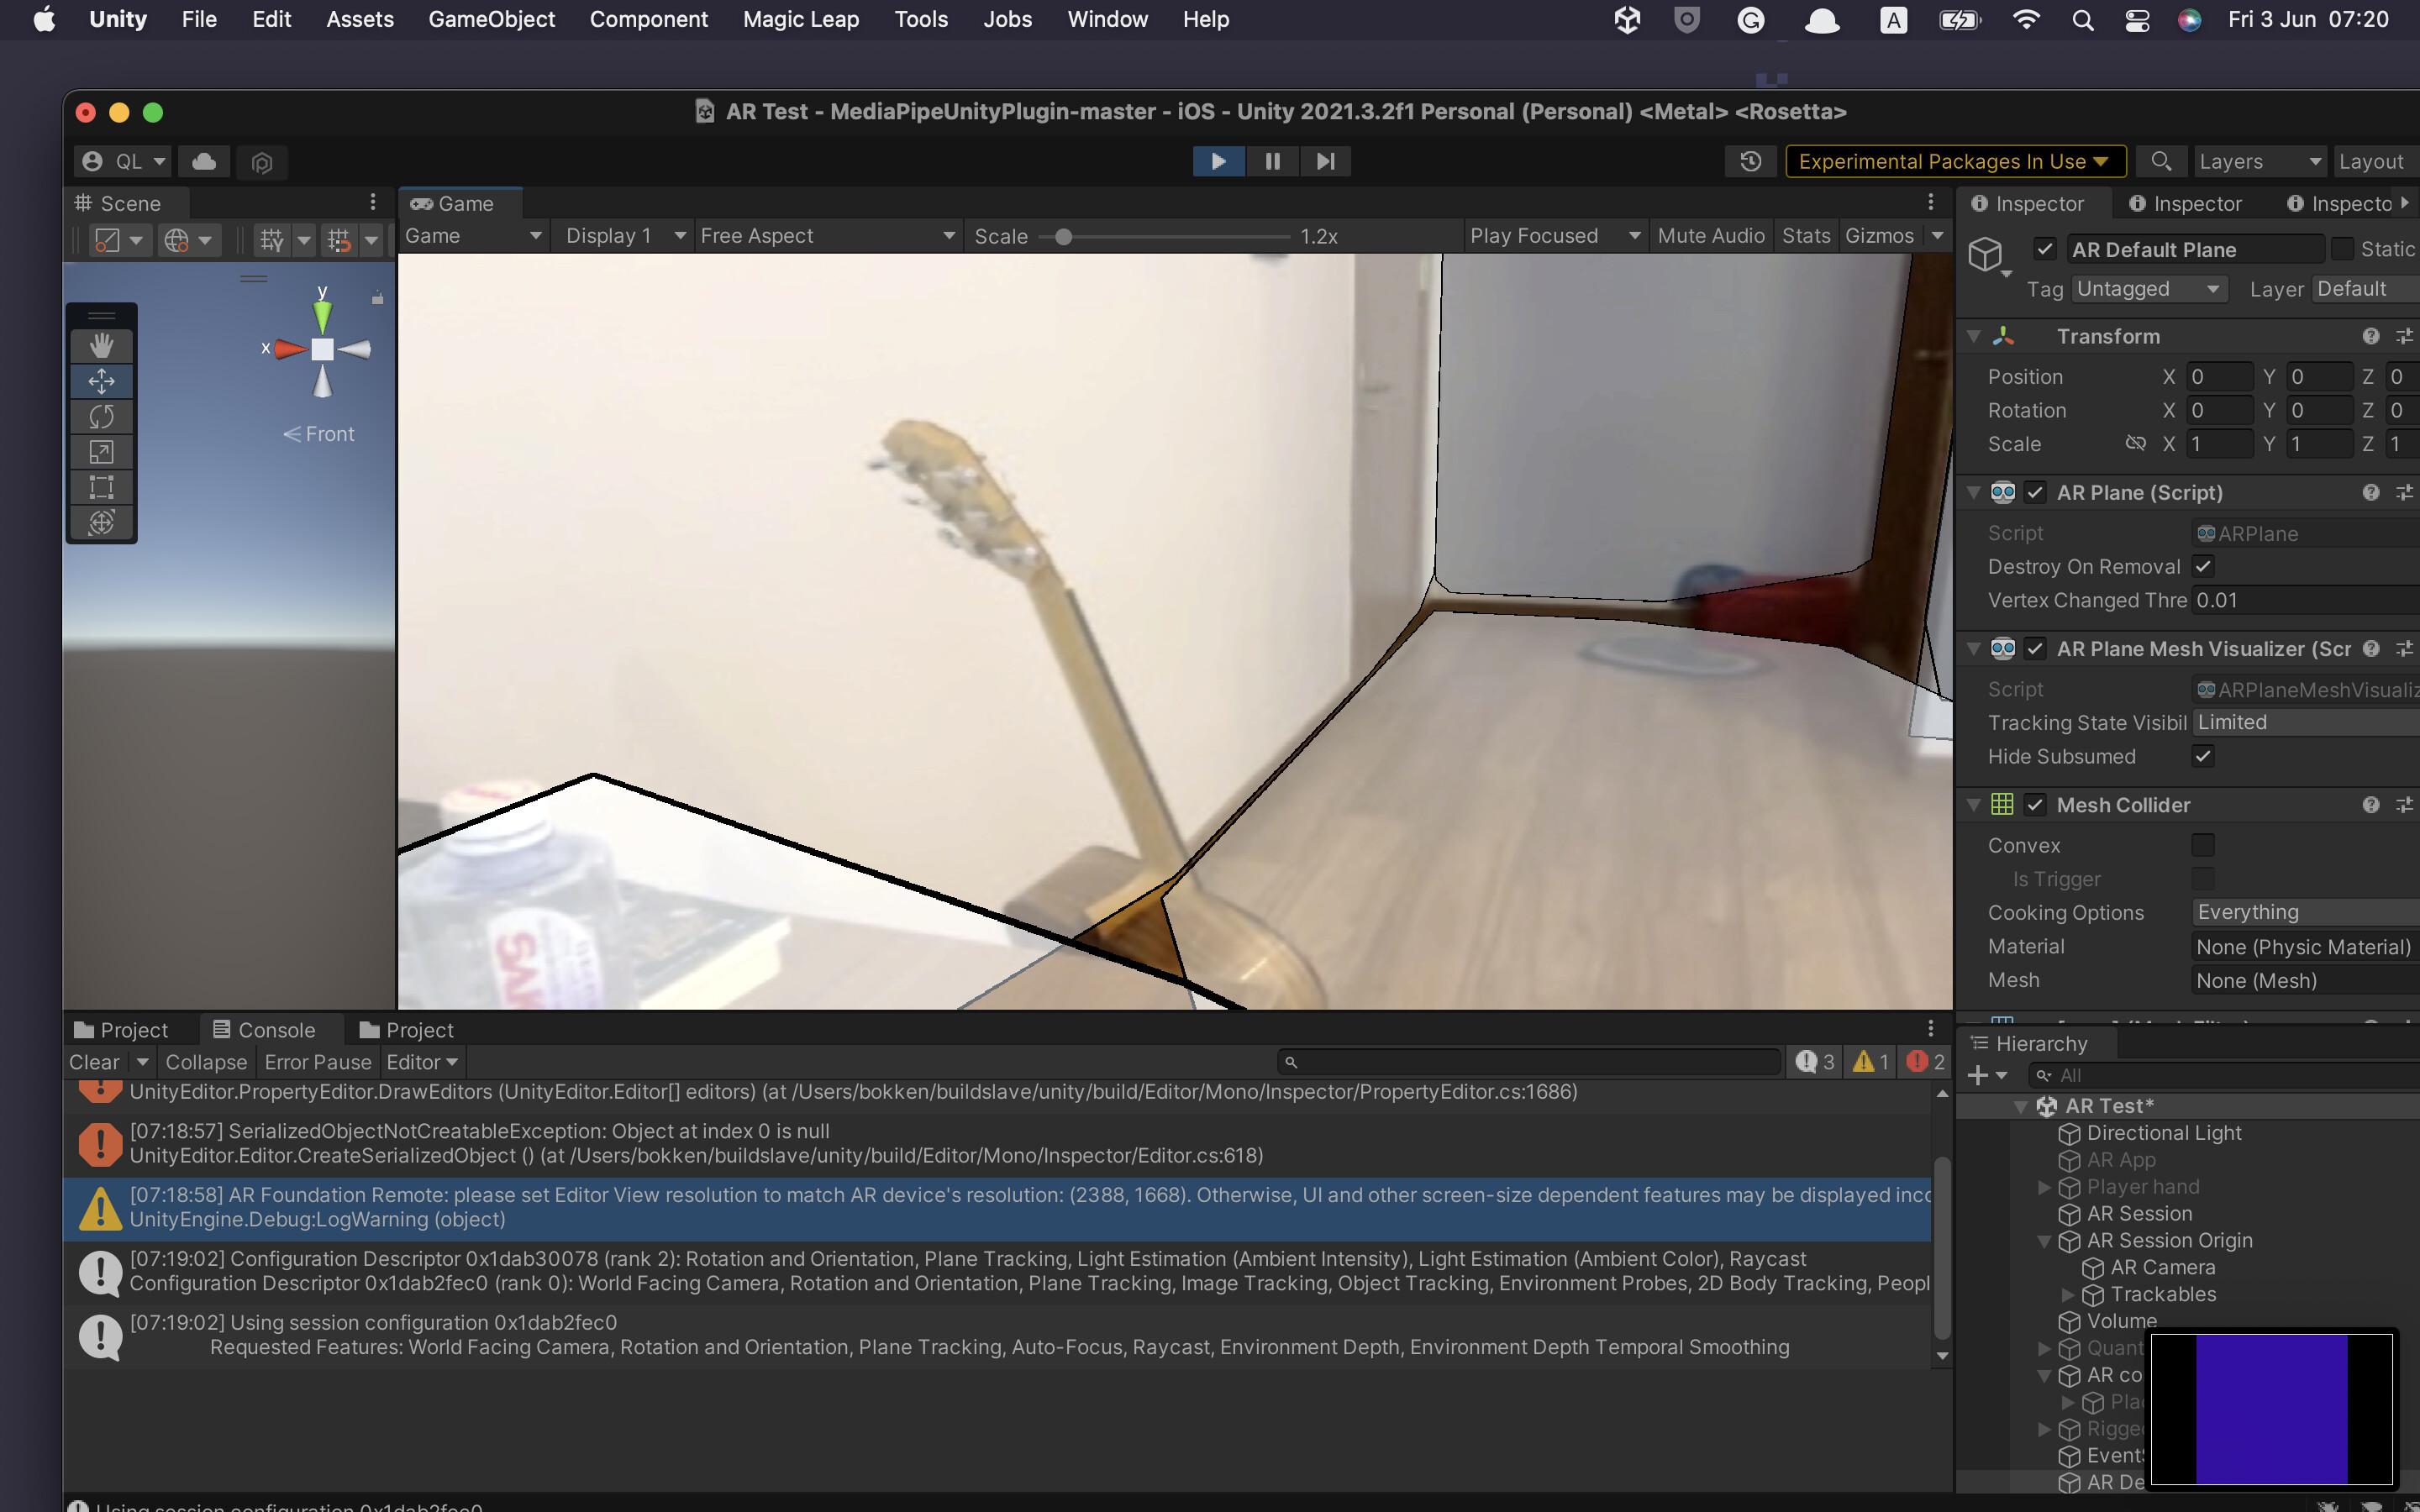The height and width of the screenshot is (1512, 2420).
Task: Clear the console log
Action: (94, 1062)
